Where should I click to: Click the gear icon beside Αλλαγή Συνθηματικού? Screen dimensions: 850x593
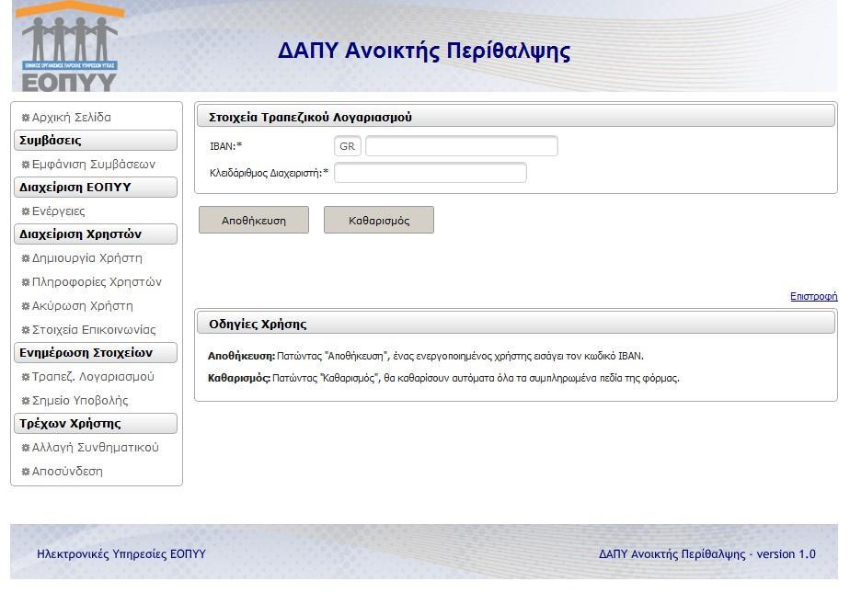25,448
